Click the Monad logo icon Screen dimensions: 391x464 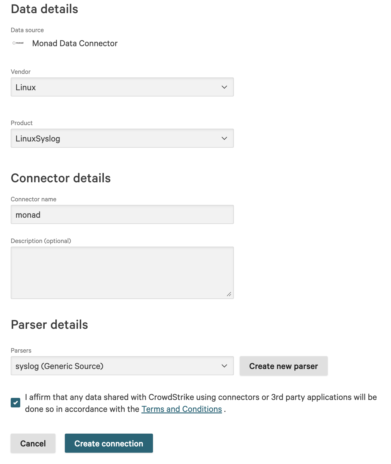(18, 43)
